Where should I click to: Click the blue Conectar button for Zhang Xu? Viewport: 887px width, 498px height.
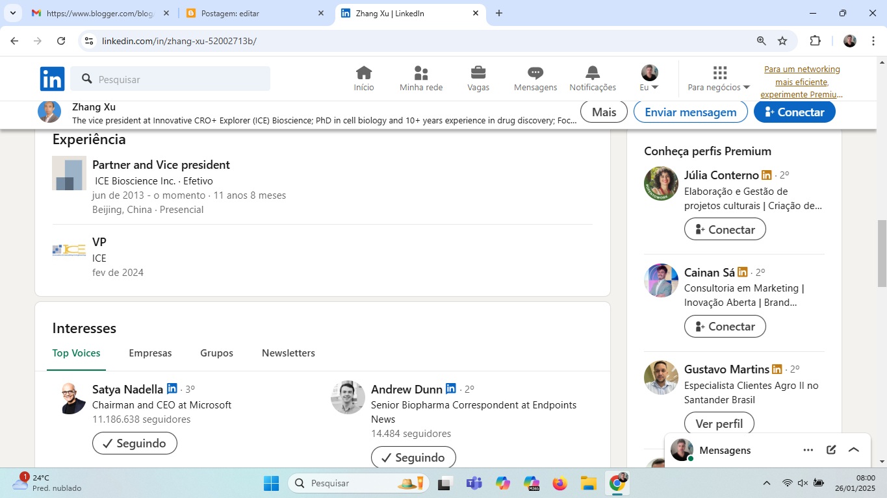pos(794,112)
